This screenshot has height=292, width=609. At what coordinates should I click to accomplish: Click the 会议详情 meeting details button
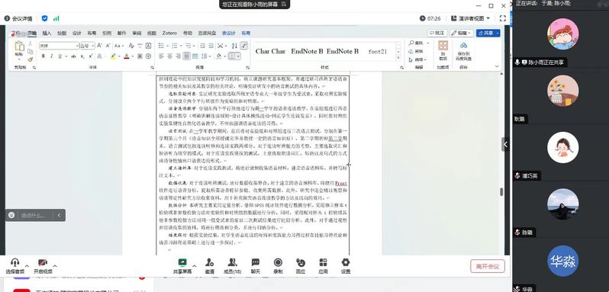18,18
